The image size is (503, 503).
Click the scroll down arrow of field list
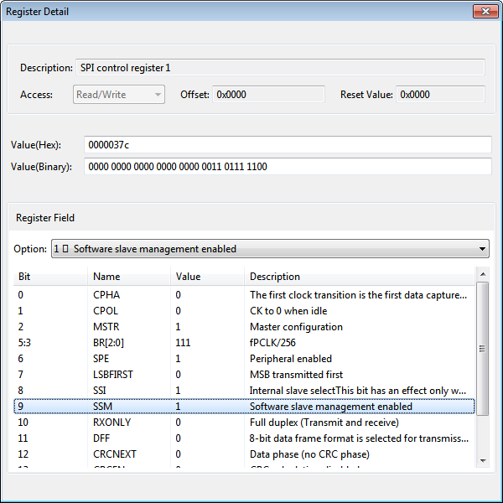[483, 460]
